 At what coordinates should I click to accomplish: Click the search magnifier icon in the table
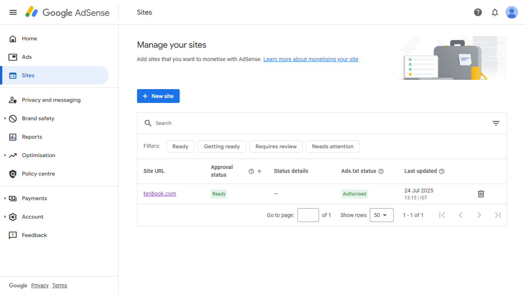(x=148, y=123)
